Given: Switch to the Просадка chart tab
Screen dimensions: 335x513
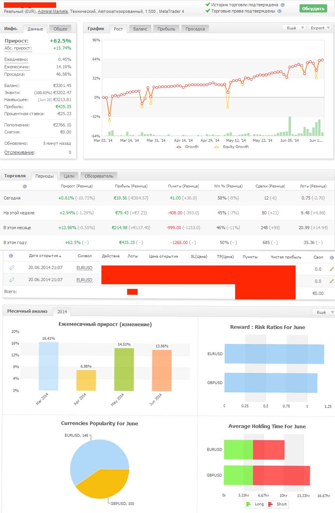Looking at the screenshot, I should coord(195,29).
